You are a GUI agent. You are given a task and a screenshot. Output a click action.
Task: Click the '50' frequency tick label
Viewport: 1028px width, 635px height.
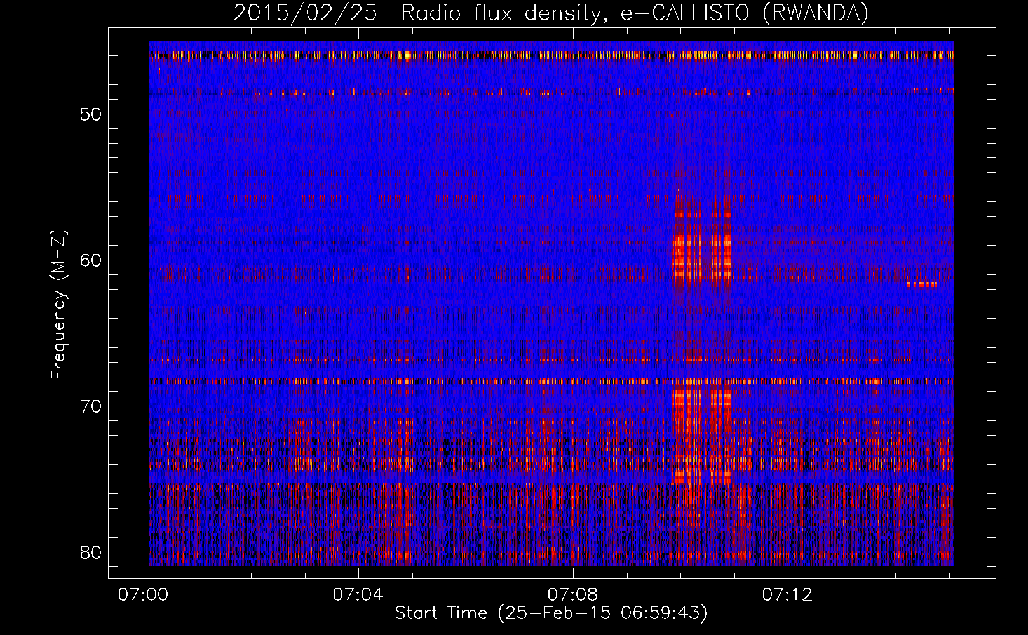[91, 114]
